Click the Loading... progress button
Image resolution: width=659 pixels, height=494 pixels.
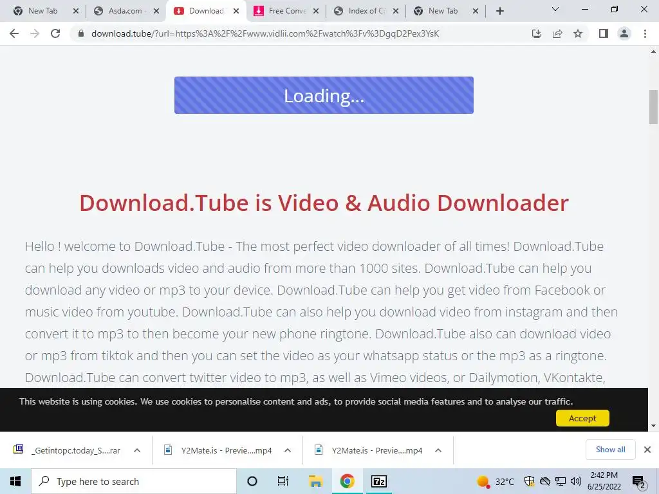[x=324, y=95]
